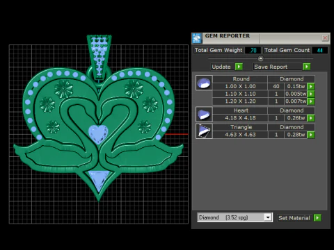Viewport: 334px width, 250px height.
Task: Click the 1.00 X 1.00 size cell
Action: tap(240, 86)
